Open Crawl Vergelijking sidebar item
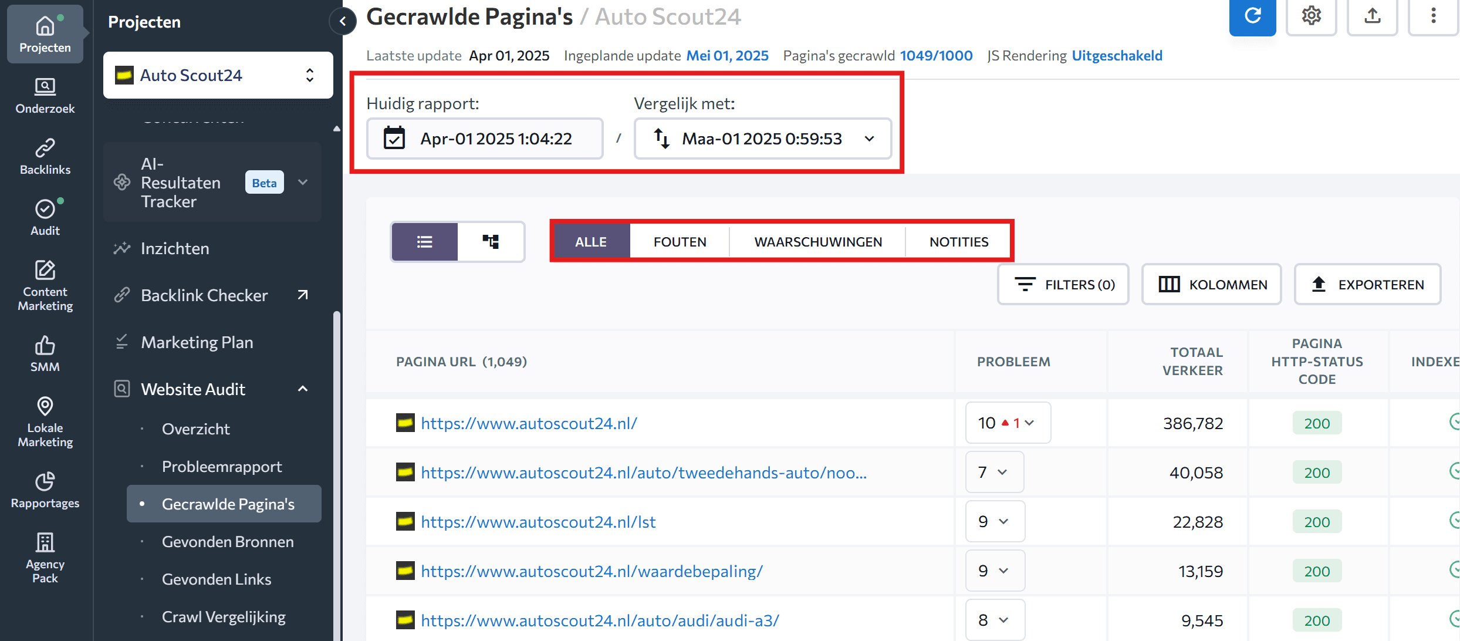Screen dimensions: 1460x641 click(224, 616)
